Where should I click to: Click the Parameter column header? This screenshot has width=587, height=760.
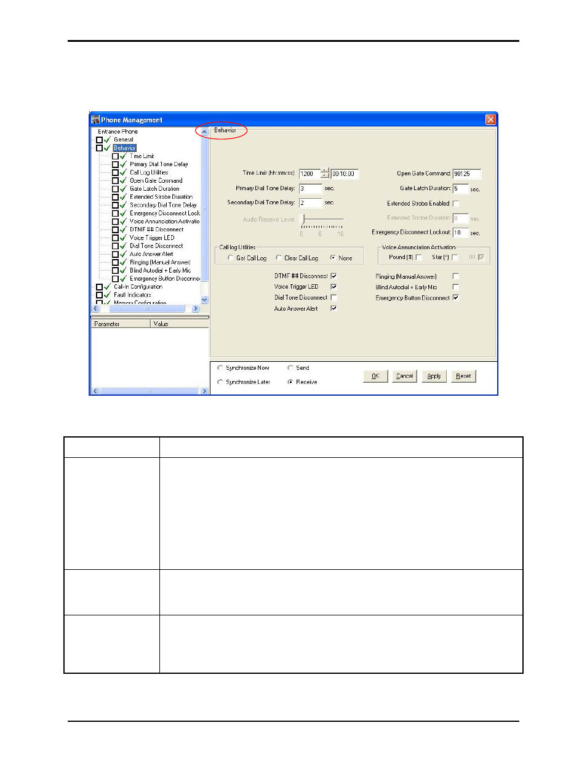[x=121, y=324]
